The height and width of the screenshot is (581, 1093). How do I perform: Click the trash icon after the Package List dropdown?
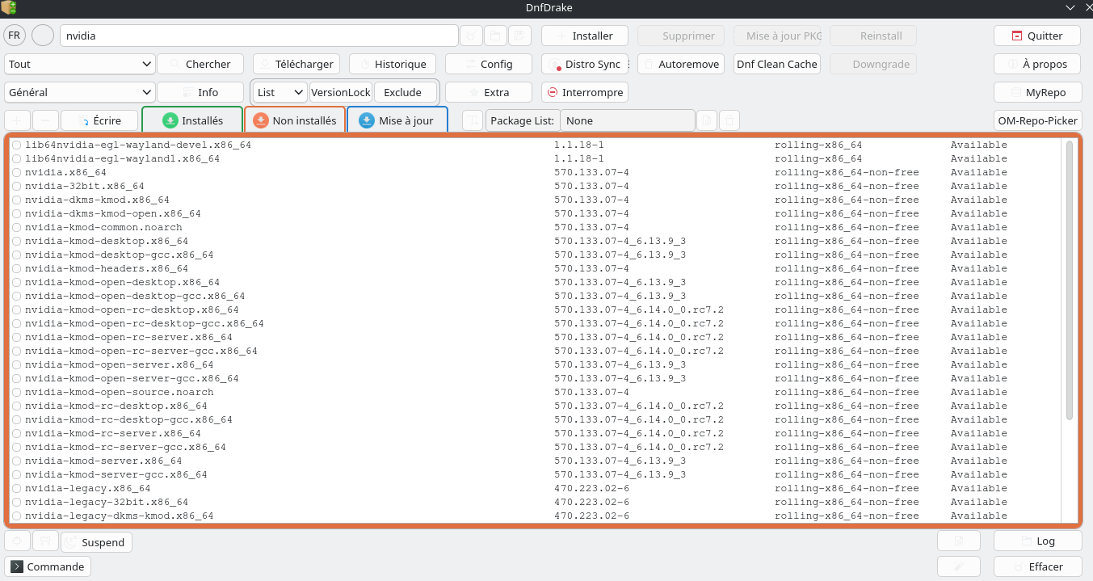(729, 120)
